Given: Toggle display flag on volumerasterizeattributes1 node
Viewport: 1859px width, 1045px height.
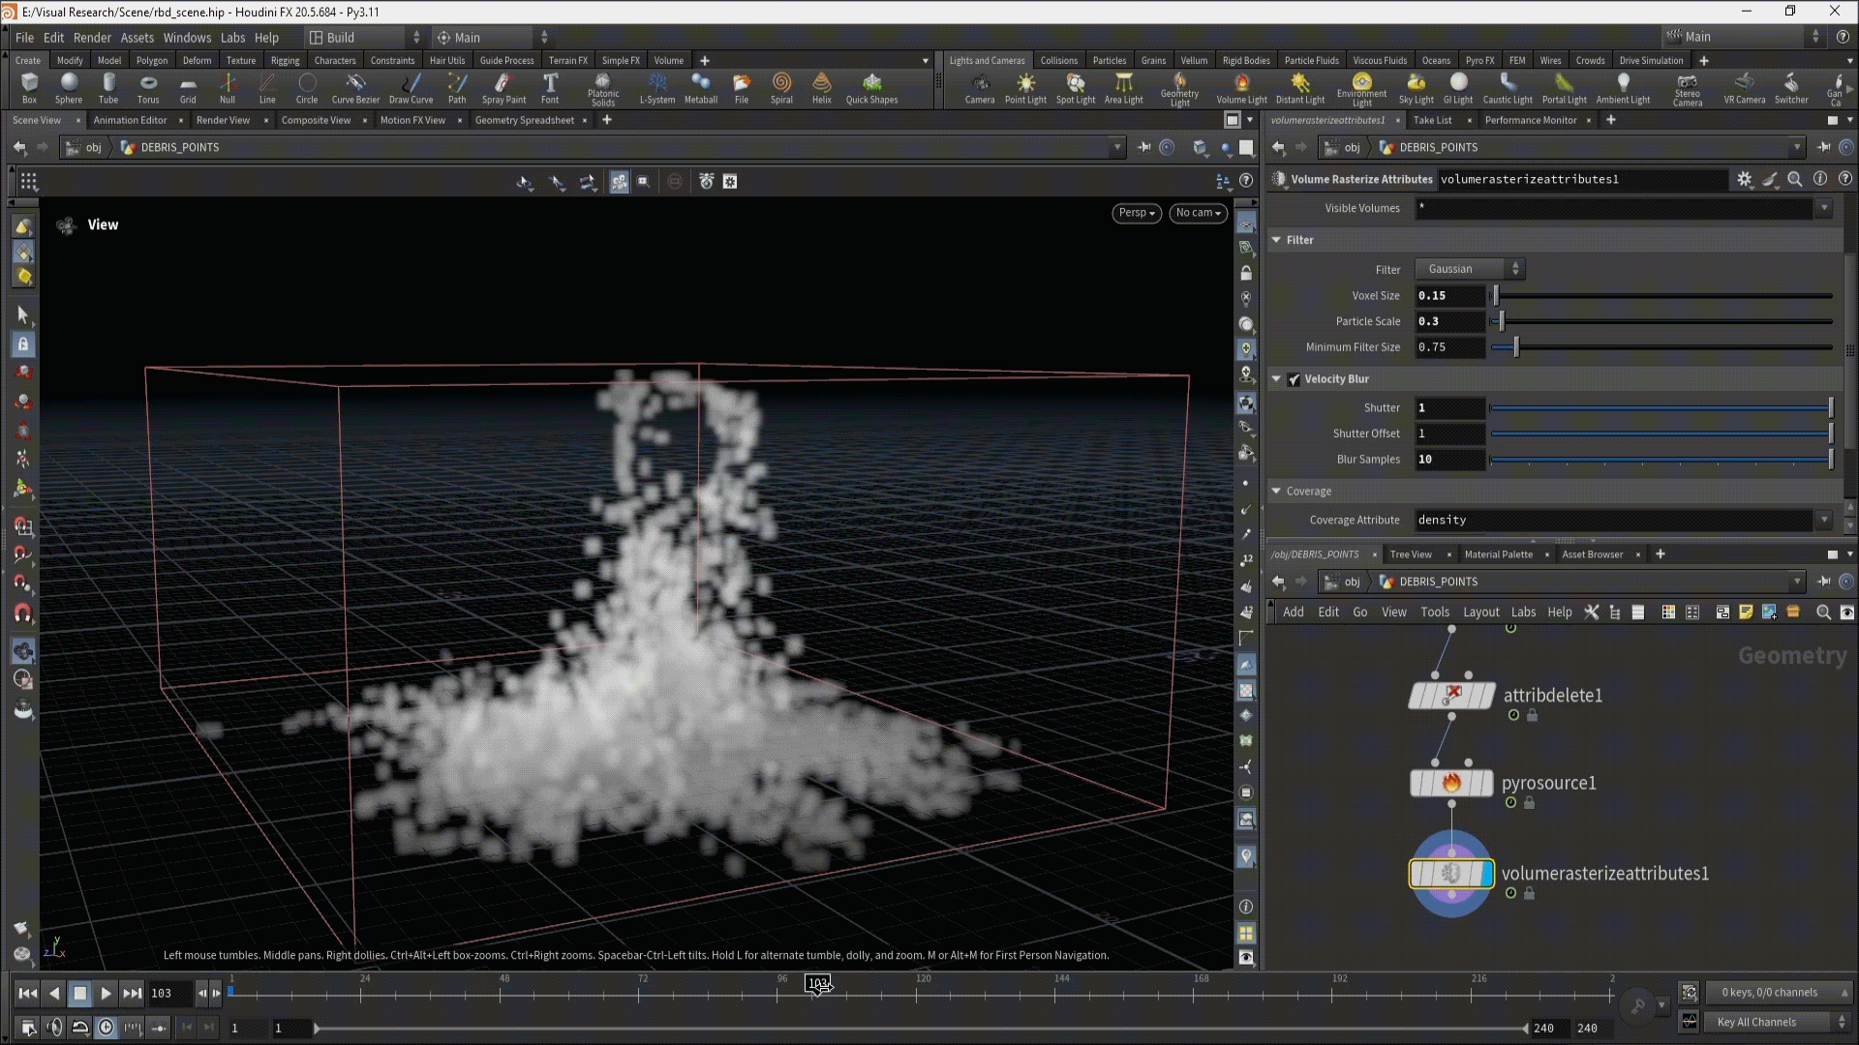Looking at the screenshot, I should tap(1487, 874).
